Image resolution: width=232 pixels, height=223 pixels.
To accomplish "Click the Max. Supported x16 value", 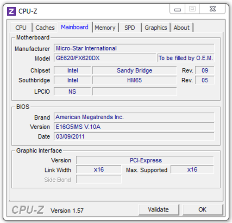I will (192, 169).
